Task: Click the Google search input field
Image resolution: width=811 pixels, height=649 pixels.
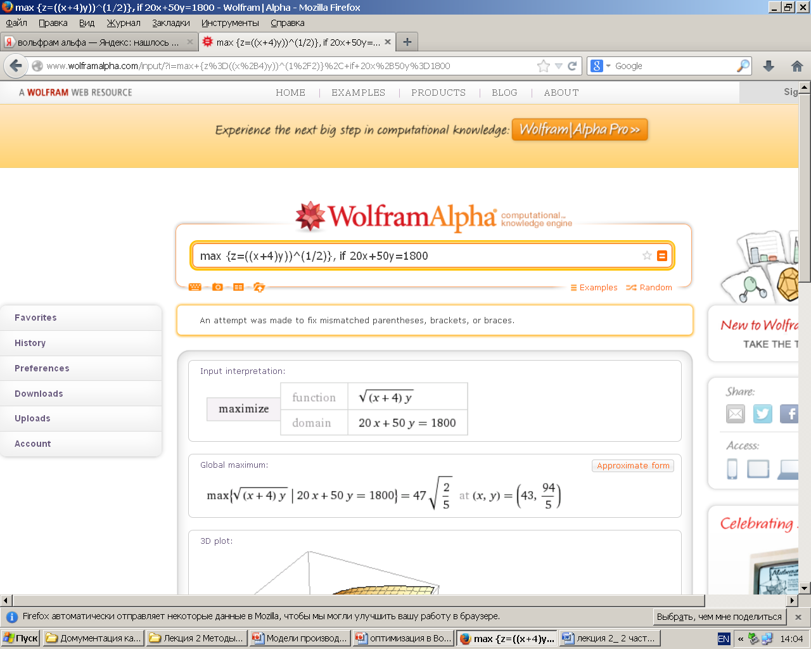Action: [x=674, y=66]
